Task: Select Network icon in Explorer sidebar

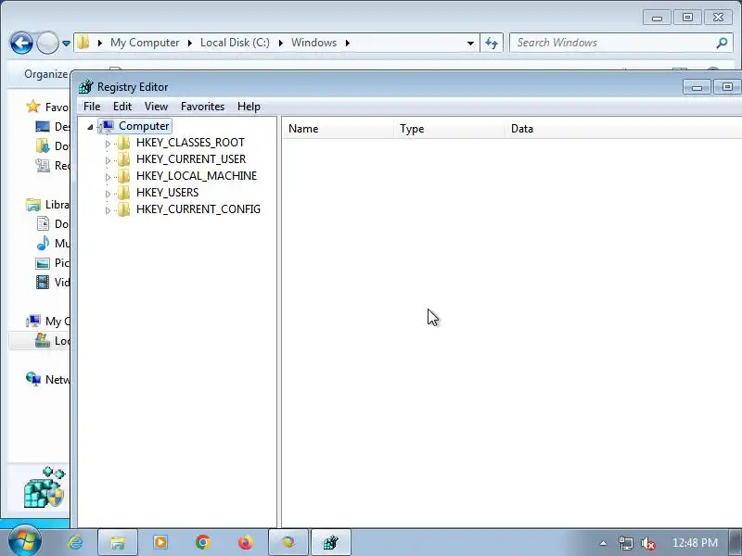Action: coord(33,379)
